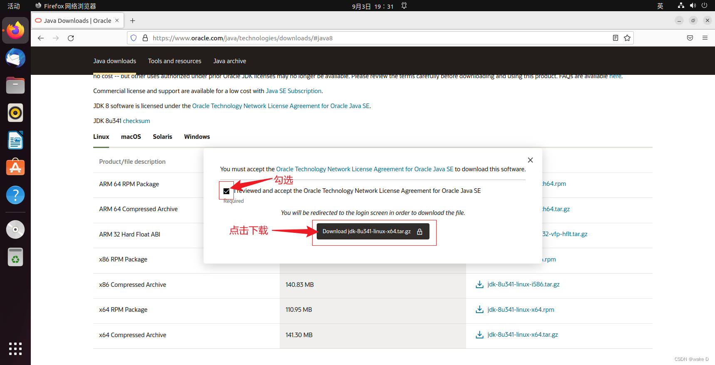Open the power menu icon
The height and width of the screenshot is (365, 715).
coord(704,6)
